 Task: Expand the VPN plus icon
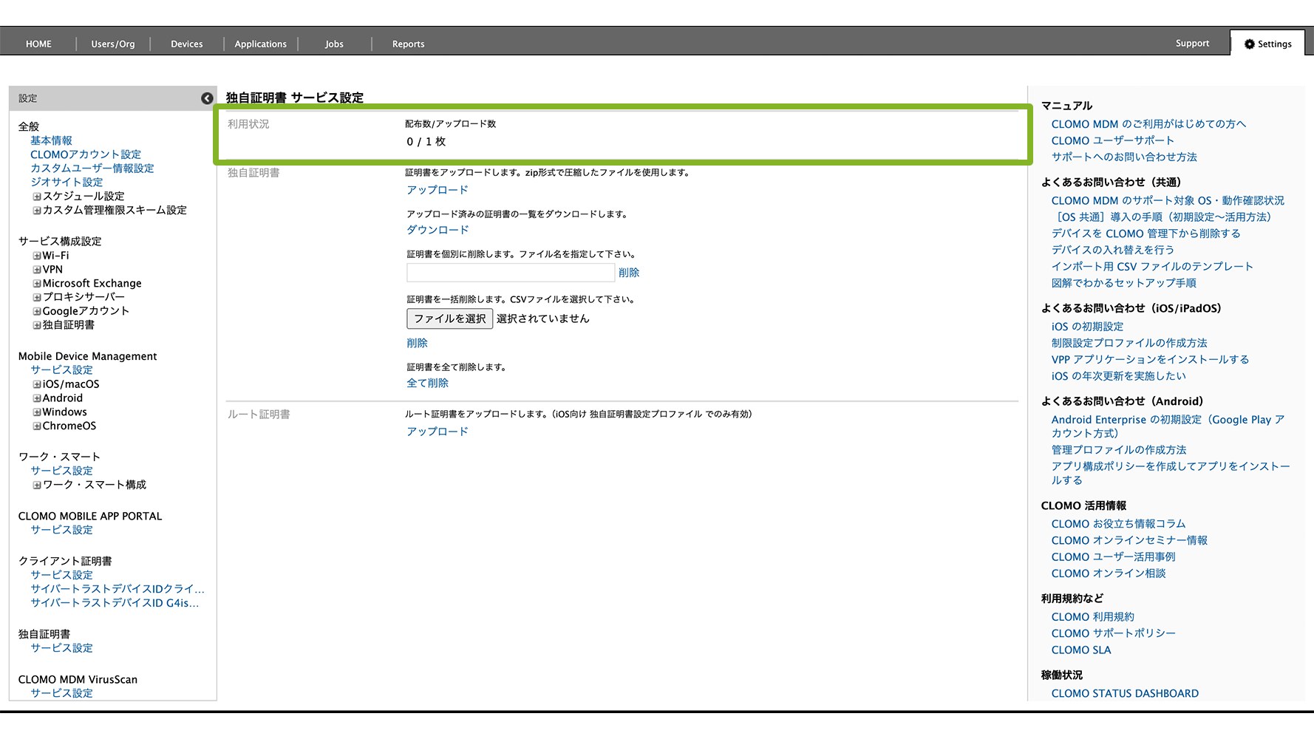37,270
